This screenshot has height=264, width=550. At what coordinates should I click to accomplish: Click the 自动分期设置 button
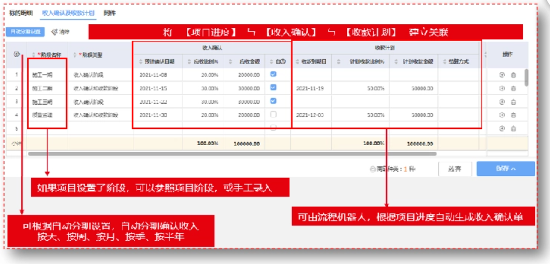[26, 32]
